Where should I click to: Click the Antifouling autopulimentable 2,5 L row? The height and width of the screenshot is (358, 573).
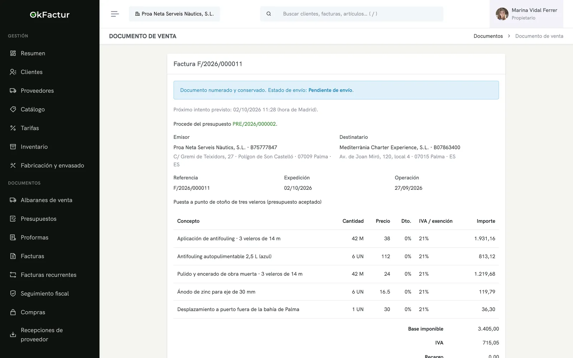[336, 256]
